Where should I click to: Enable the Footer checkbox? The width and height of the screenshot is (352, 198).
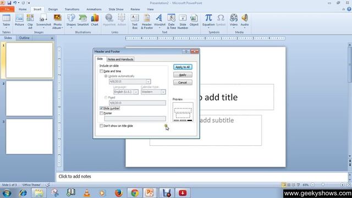[101, 113]
